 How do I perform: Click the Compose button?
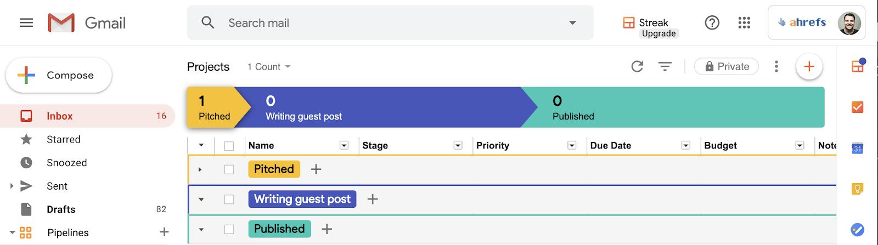pyautogui.click(x=59, y=75)
